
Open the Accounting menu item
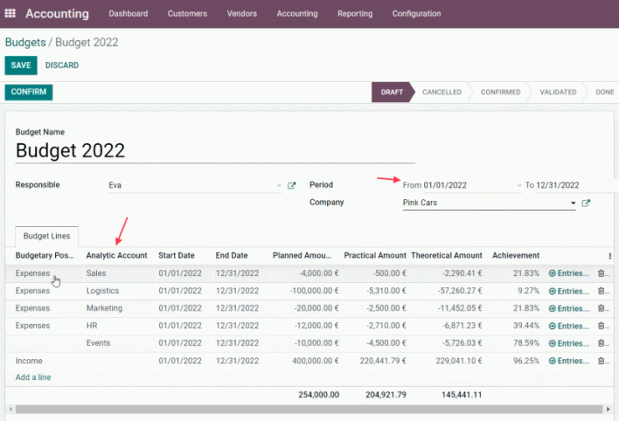coord(297,13)
